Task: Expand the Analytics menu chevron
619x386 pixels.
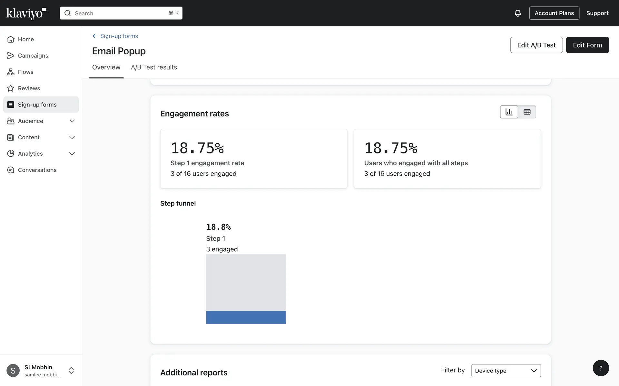Action: point(72,154)
